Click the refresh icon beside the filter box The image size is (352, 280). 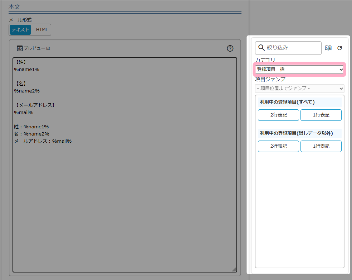tap(339, 48)
